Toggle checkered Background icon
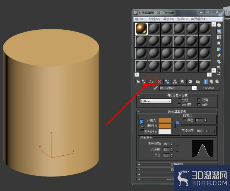Image resolution: width=230 pixels, height=191 pixels. click(219, 37)
